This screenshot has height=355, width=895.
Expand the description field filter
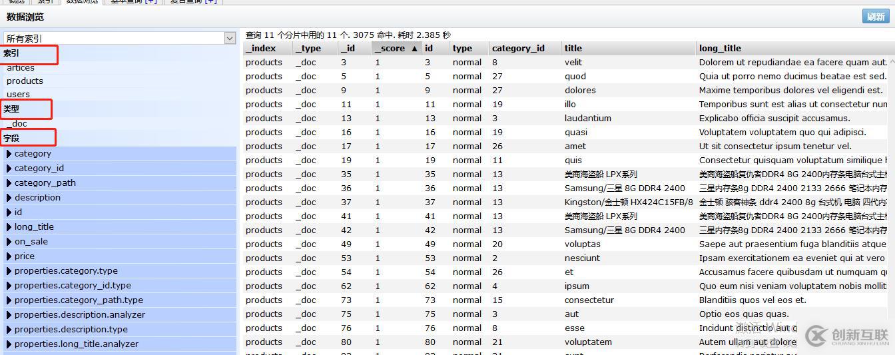click(x=120, y=197)
